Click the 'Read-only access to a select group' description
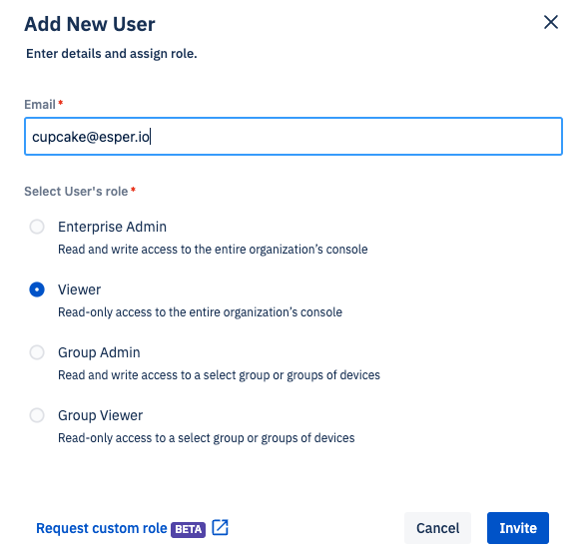587x556 pixels. pos(207,438)
